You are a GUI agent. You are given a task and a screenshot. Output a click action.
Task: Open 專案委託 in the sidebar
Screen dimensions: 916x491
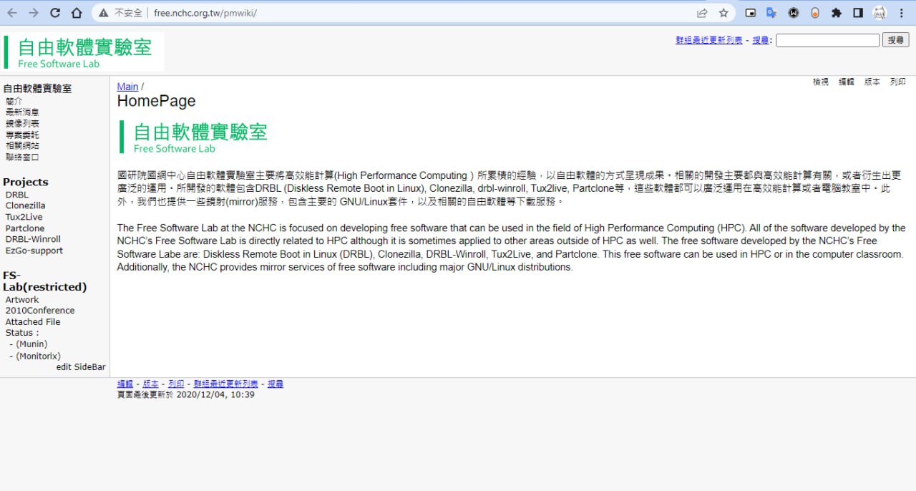click(x=22, y=135)
